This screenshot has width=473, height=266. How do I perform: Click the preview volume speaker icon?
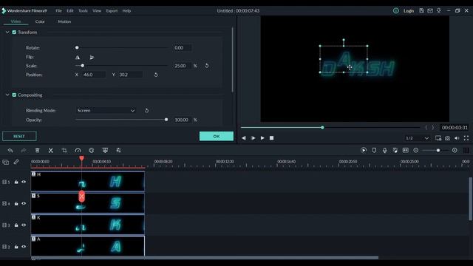point(457,138)
